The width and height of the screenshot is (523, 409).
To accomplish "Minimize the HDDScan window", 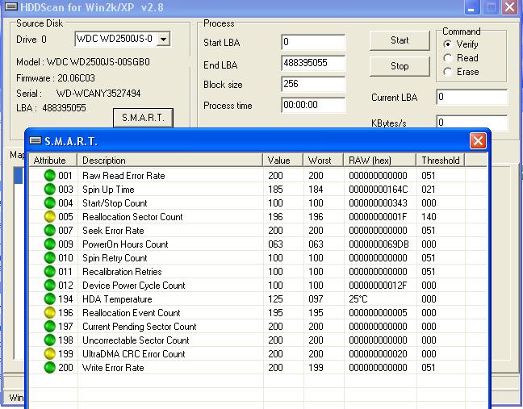I will (x=472, y=6).
